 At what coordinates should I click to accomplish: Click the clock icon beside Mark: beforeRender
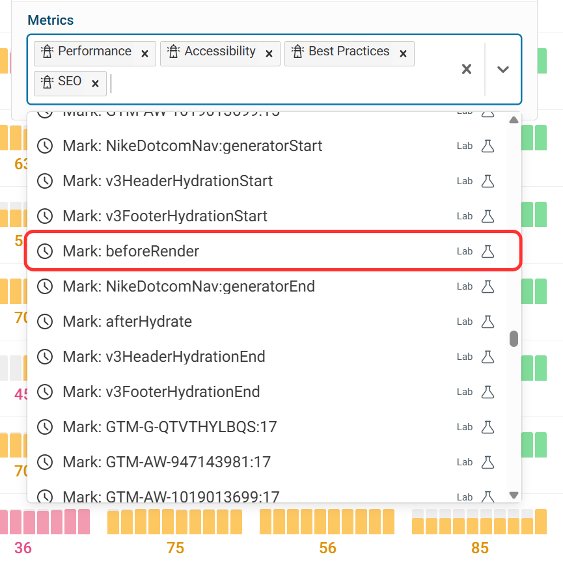(x=44, y=251)
